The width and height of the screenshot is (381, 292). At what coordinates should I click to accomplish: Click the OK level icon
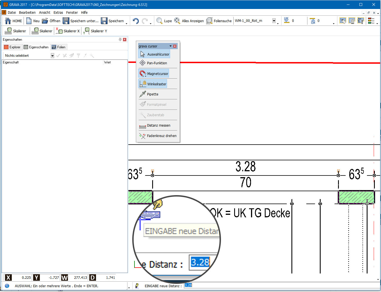(313, 21)
